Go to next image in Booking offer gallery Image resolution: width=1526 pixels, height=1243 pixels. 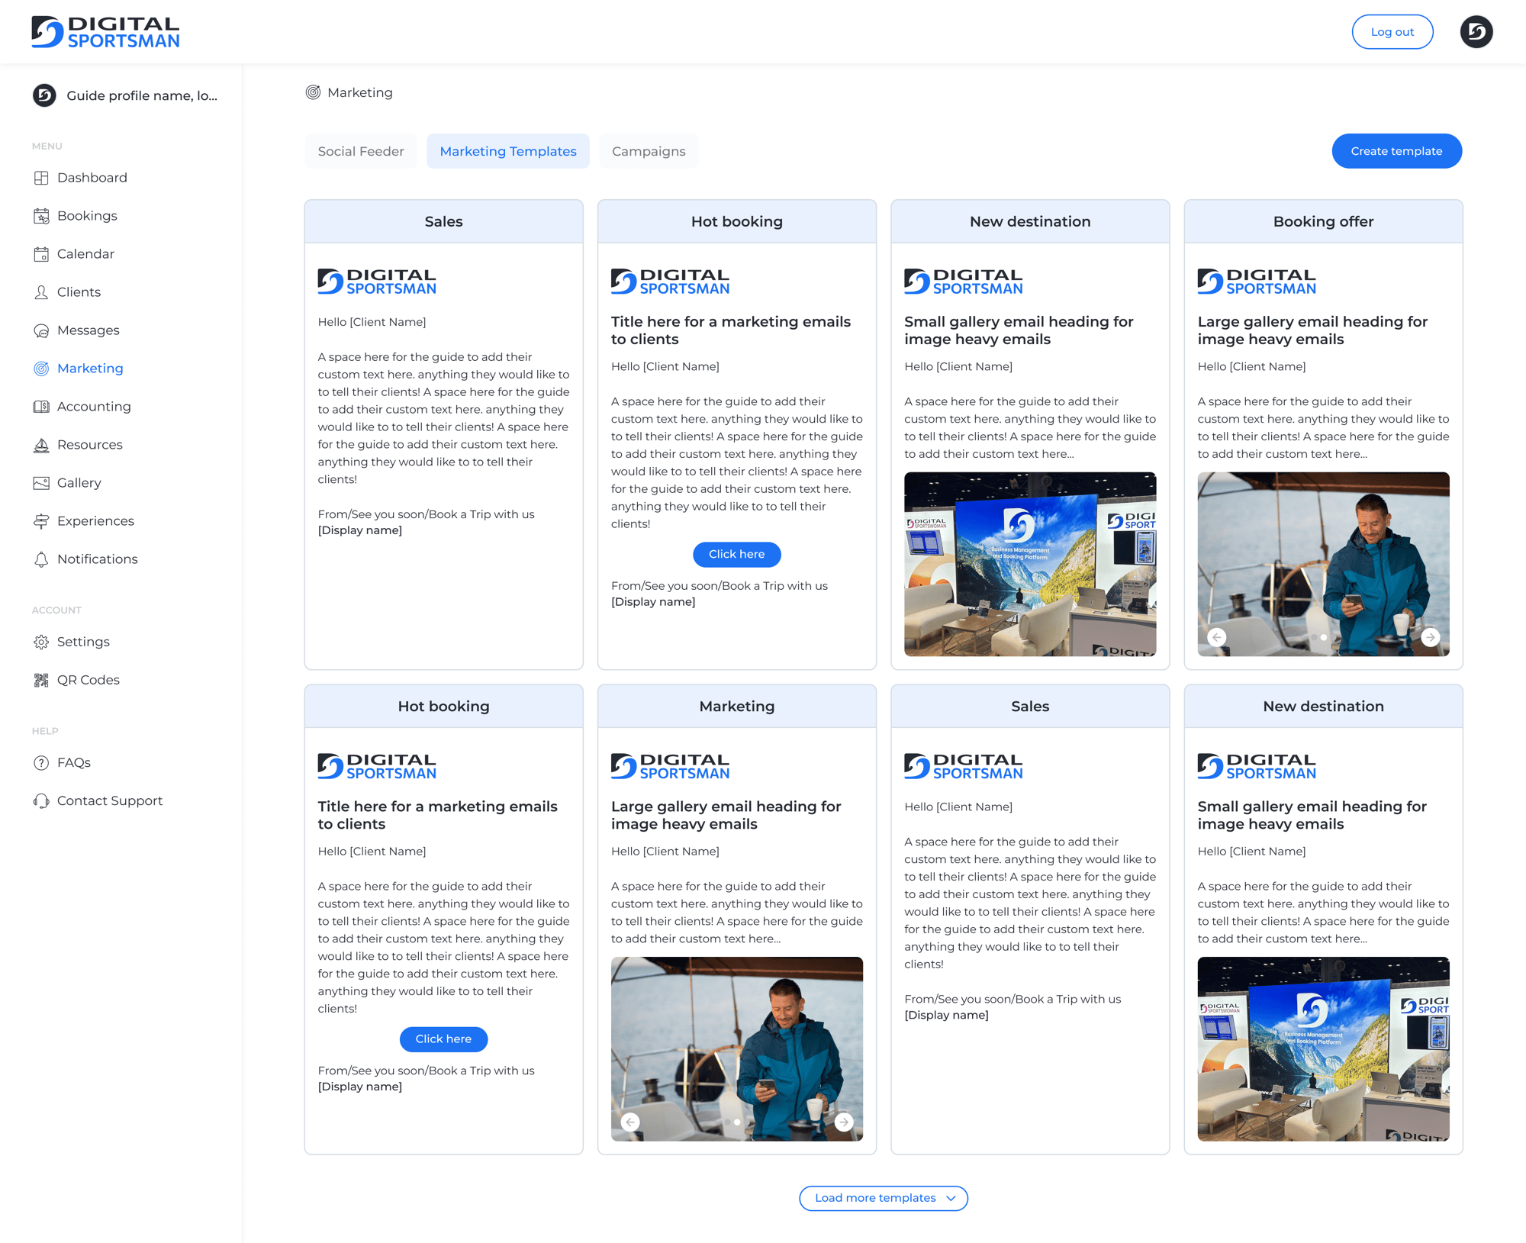pyautogui.click(x=1430, y=636)
